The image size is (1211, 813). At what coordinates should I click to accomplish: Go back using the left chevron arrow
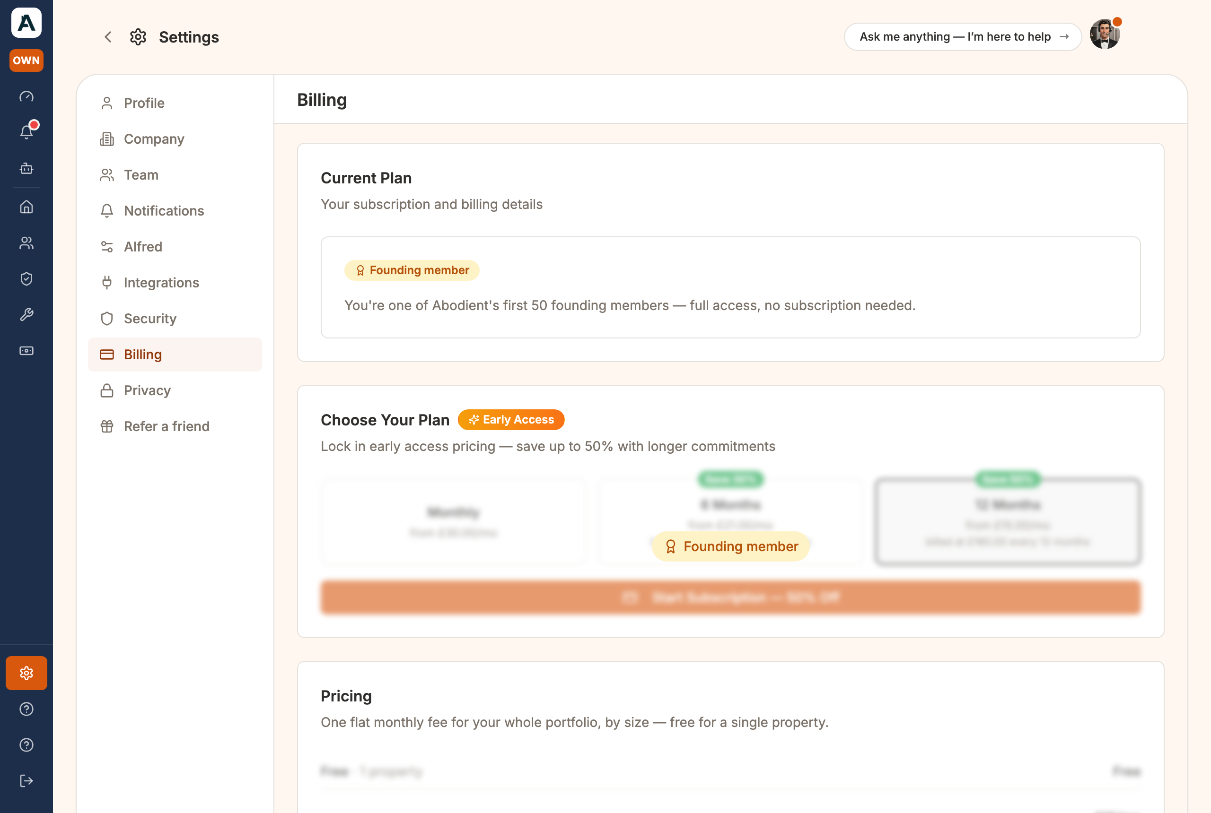click(108, 37)
